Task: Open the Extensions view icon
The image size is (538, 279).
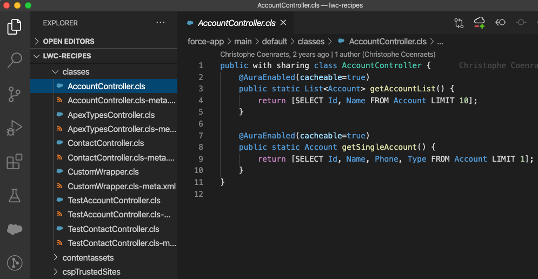Action: point(15,162)
